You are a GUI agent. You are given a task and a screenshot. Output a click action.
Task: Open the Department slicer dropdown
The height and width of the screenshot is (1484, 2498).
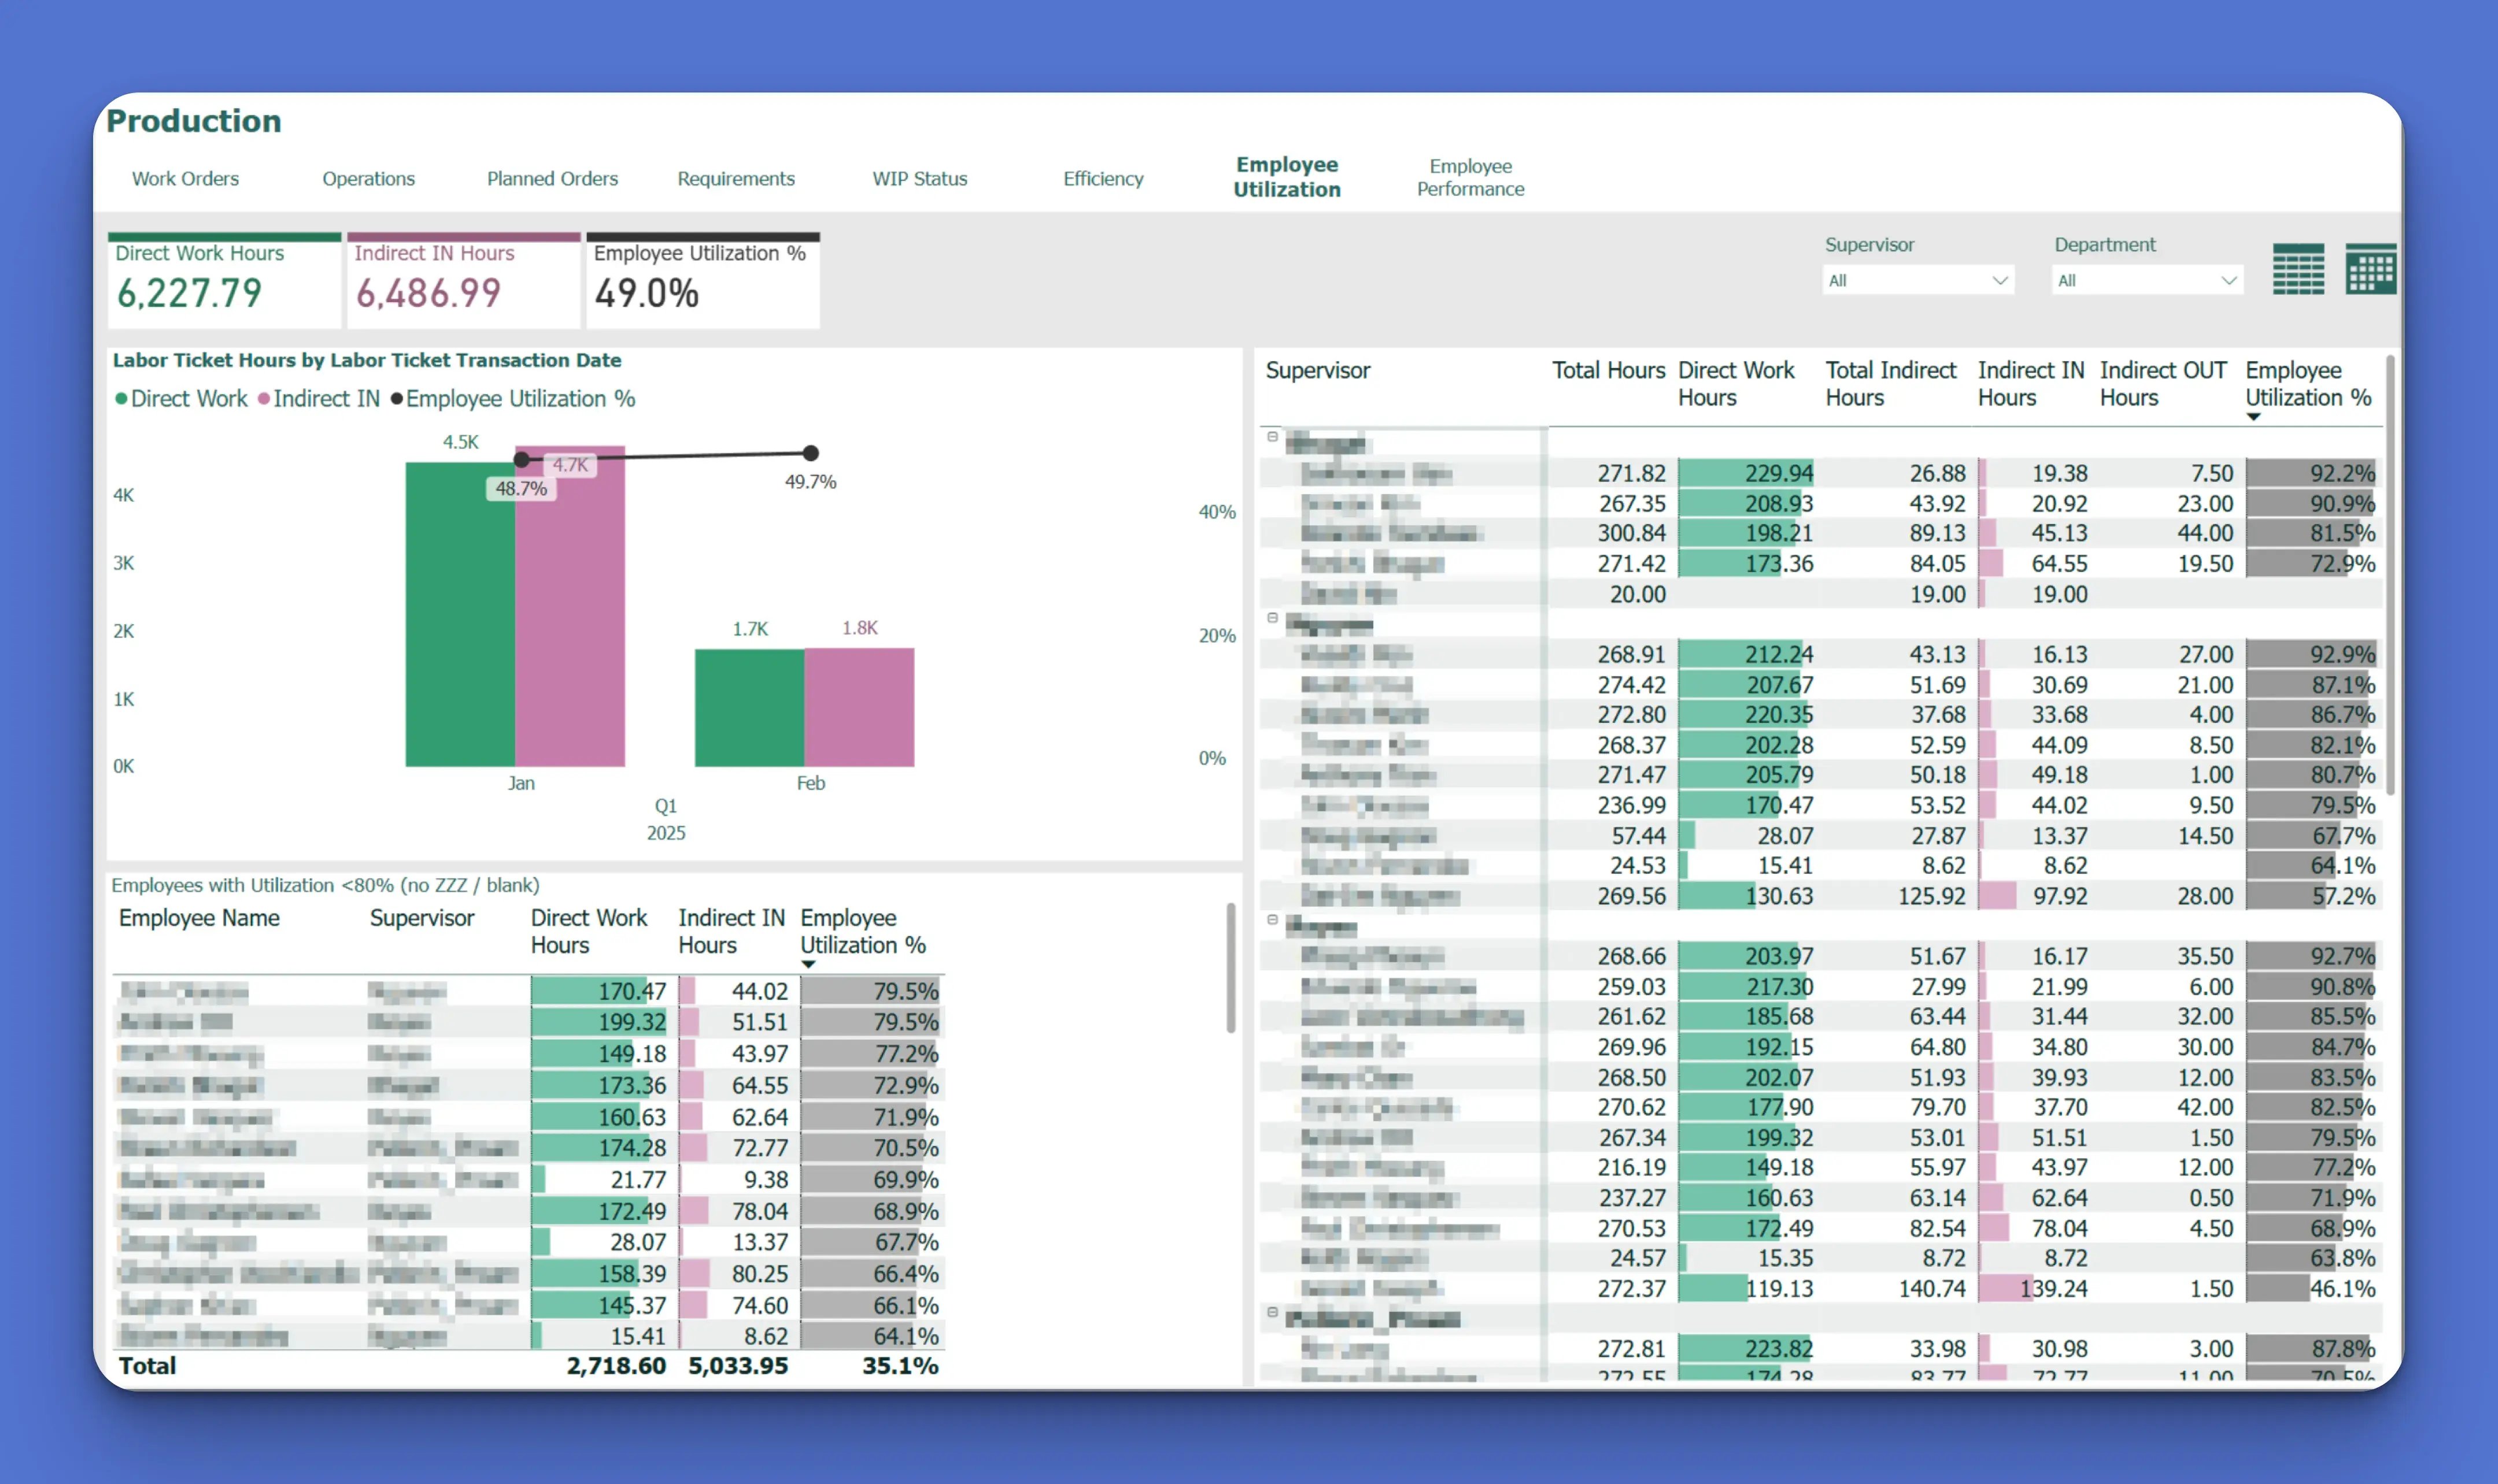click(x=2228, y=280)
